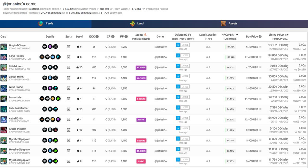Open the Assets tab
308x168 pixels.
(x=229, y=24)
